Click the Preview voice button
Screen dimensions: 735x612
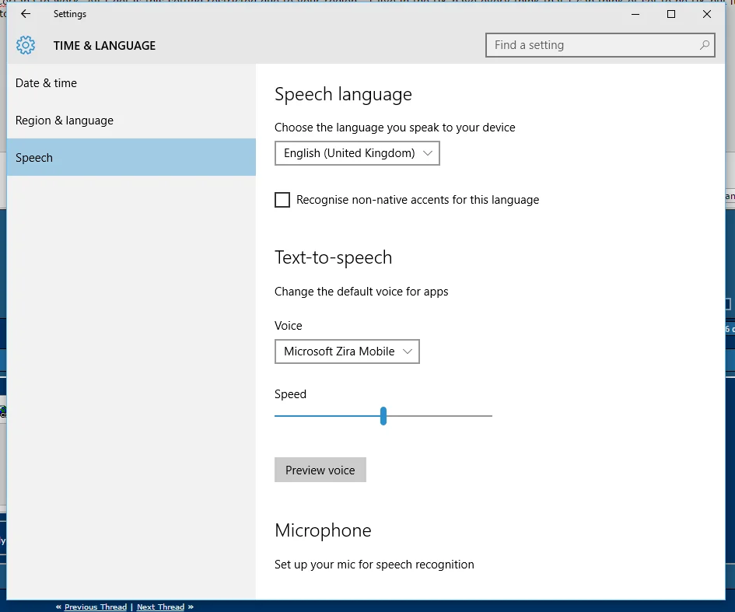320,470
